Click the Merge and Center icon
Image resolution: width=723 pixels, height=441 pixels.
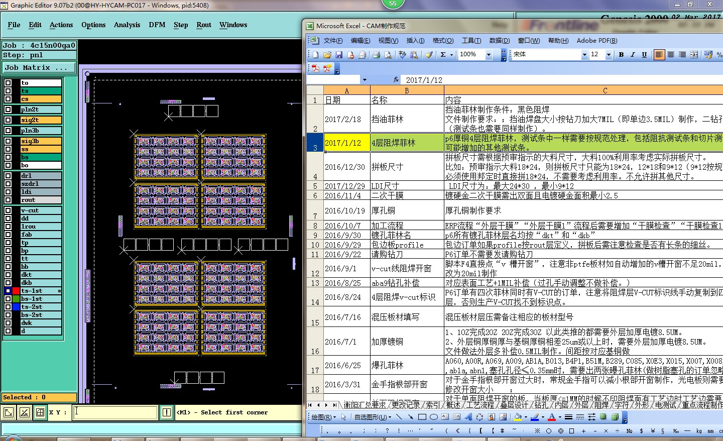694,55
